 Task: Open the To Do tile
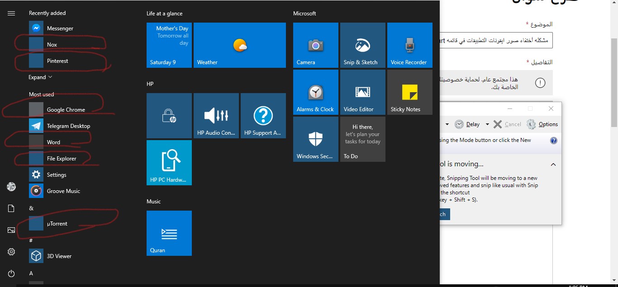[x=363, y=139]
